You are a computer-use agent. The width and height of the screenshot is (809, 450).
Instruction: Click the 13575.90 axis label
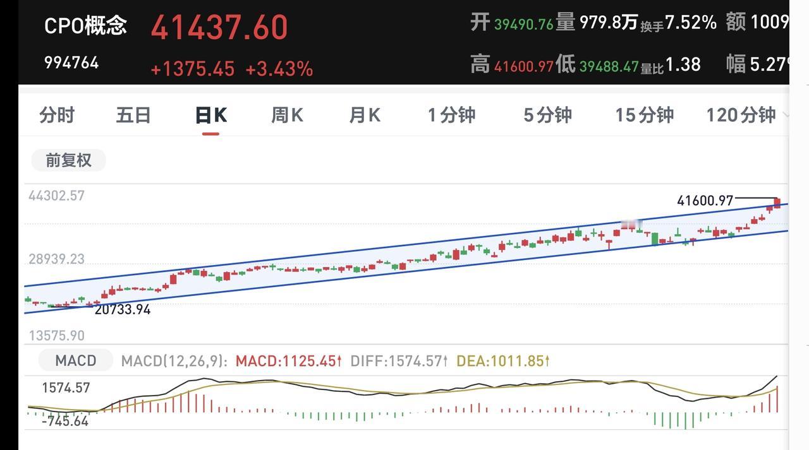tap(56, 335)
